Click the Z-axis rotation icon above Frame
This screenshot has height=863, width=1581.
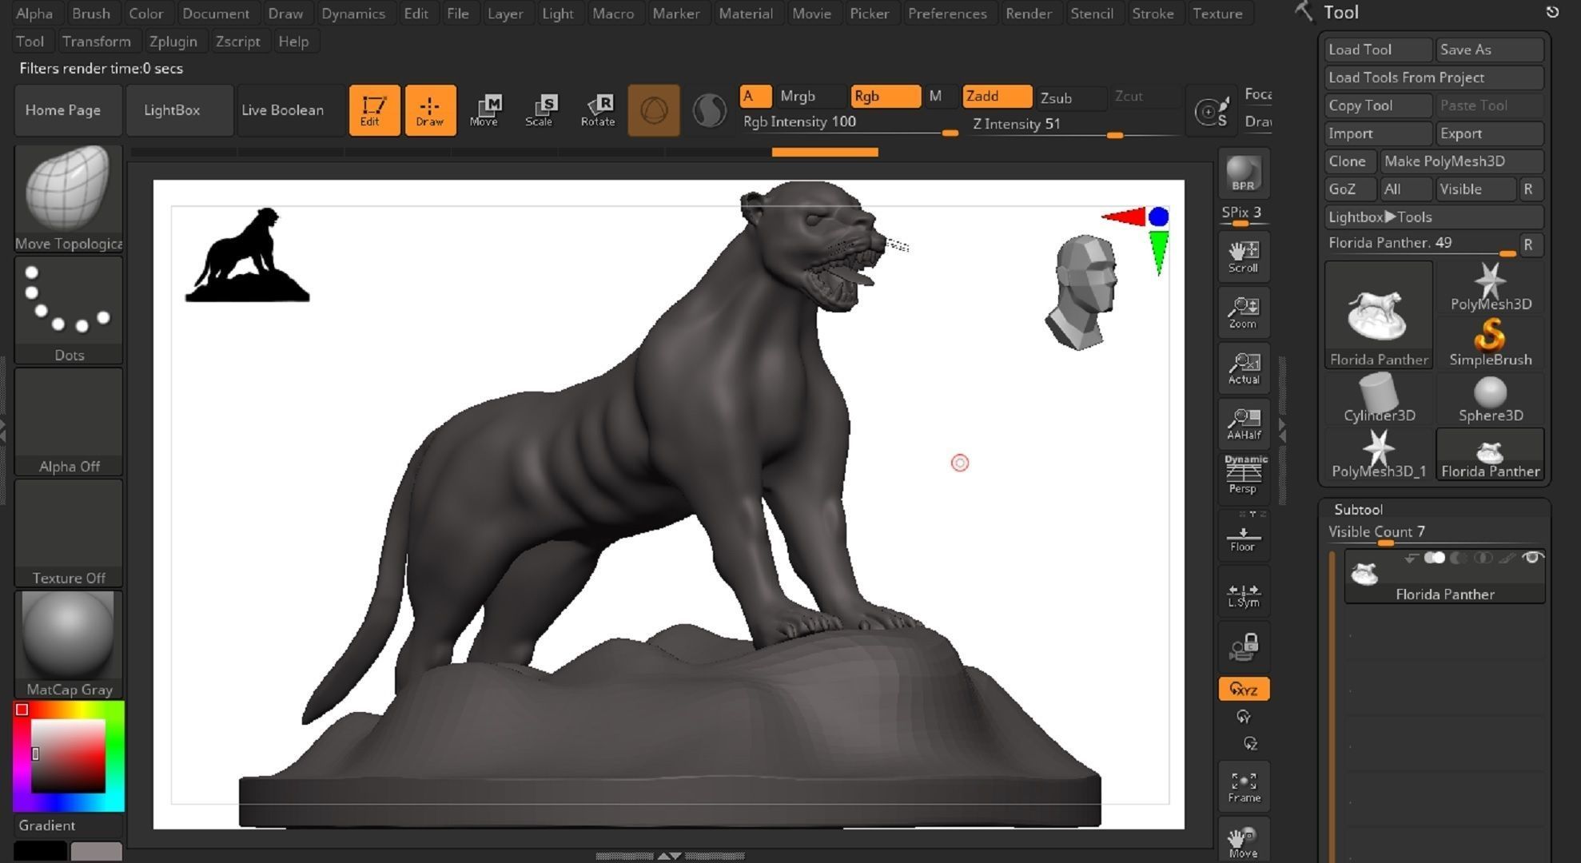1251,744
